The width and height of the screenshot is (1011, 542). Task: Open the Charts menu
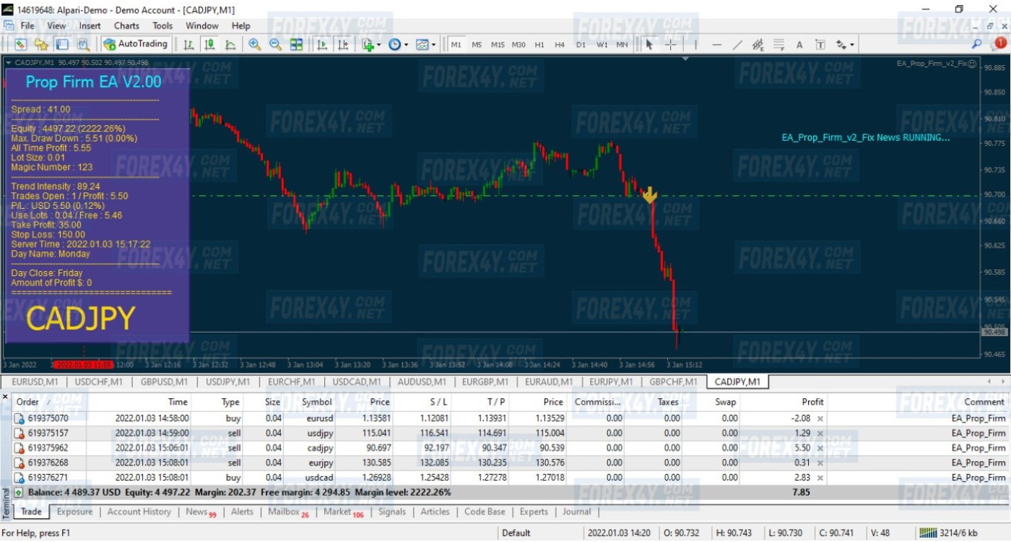point(126,25)
